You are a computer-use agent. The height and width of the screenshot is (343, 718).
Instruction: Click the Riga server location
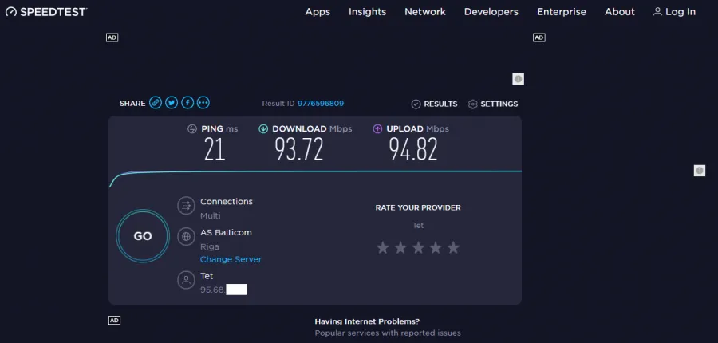click(210, 246)
